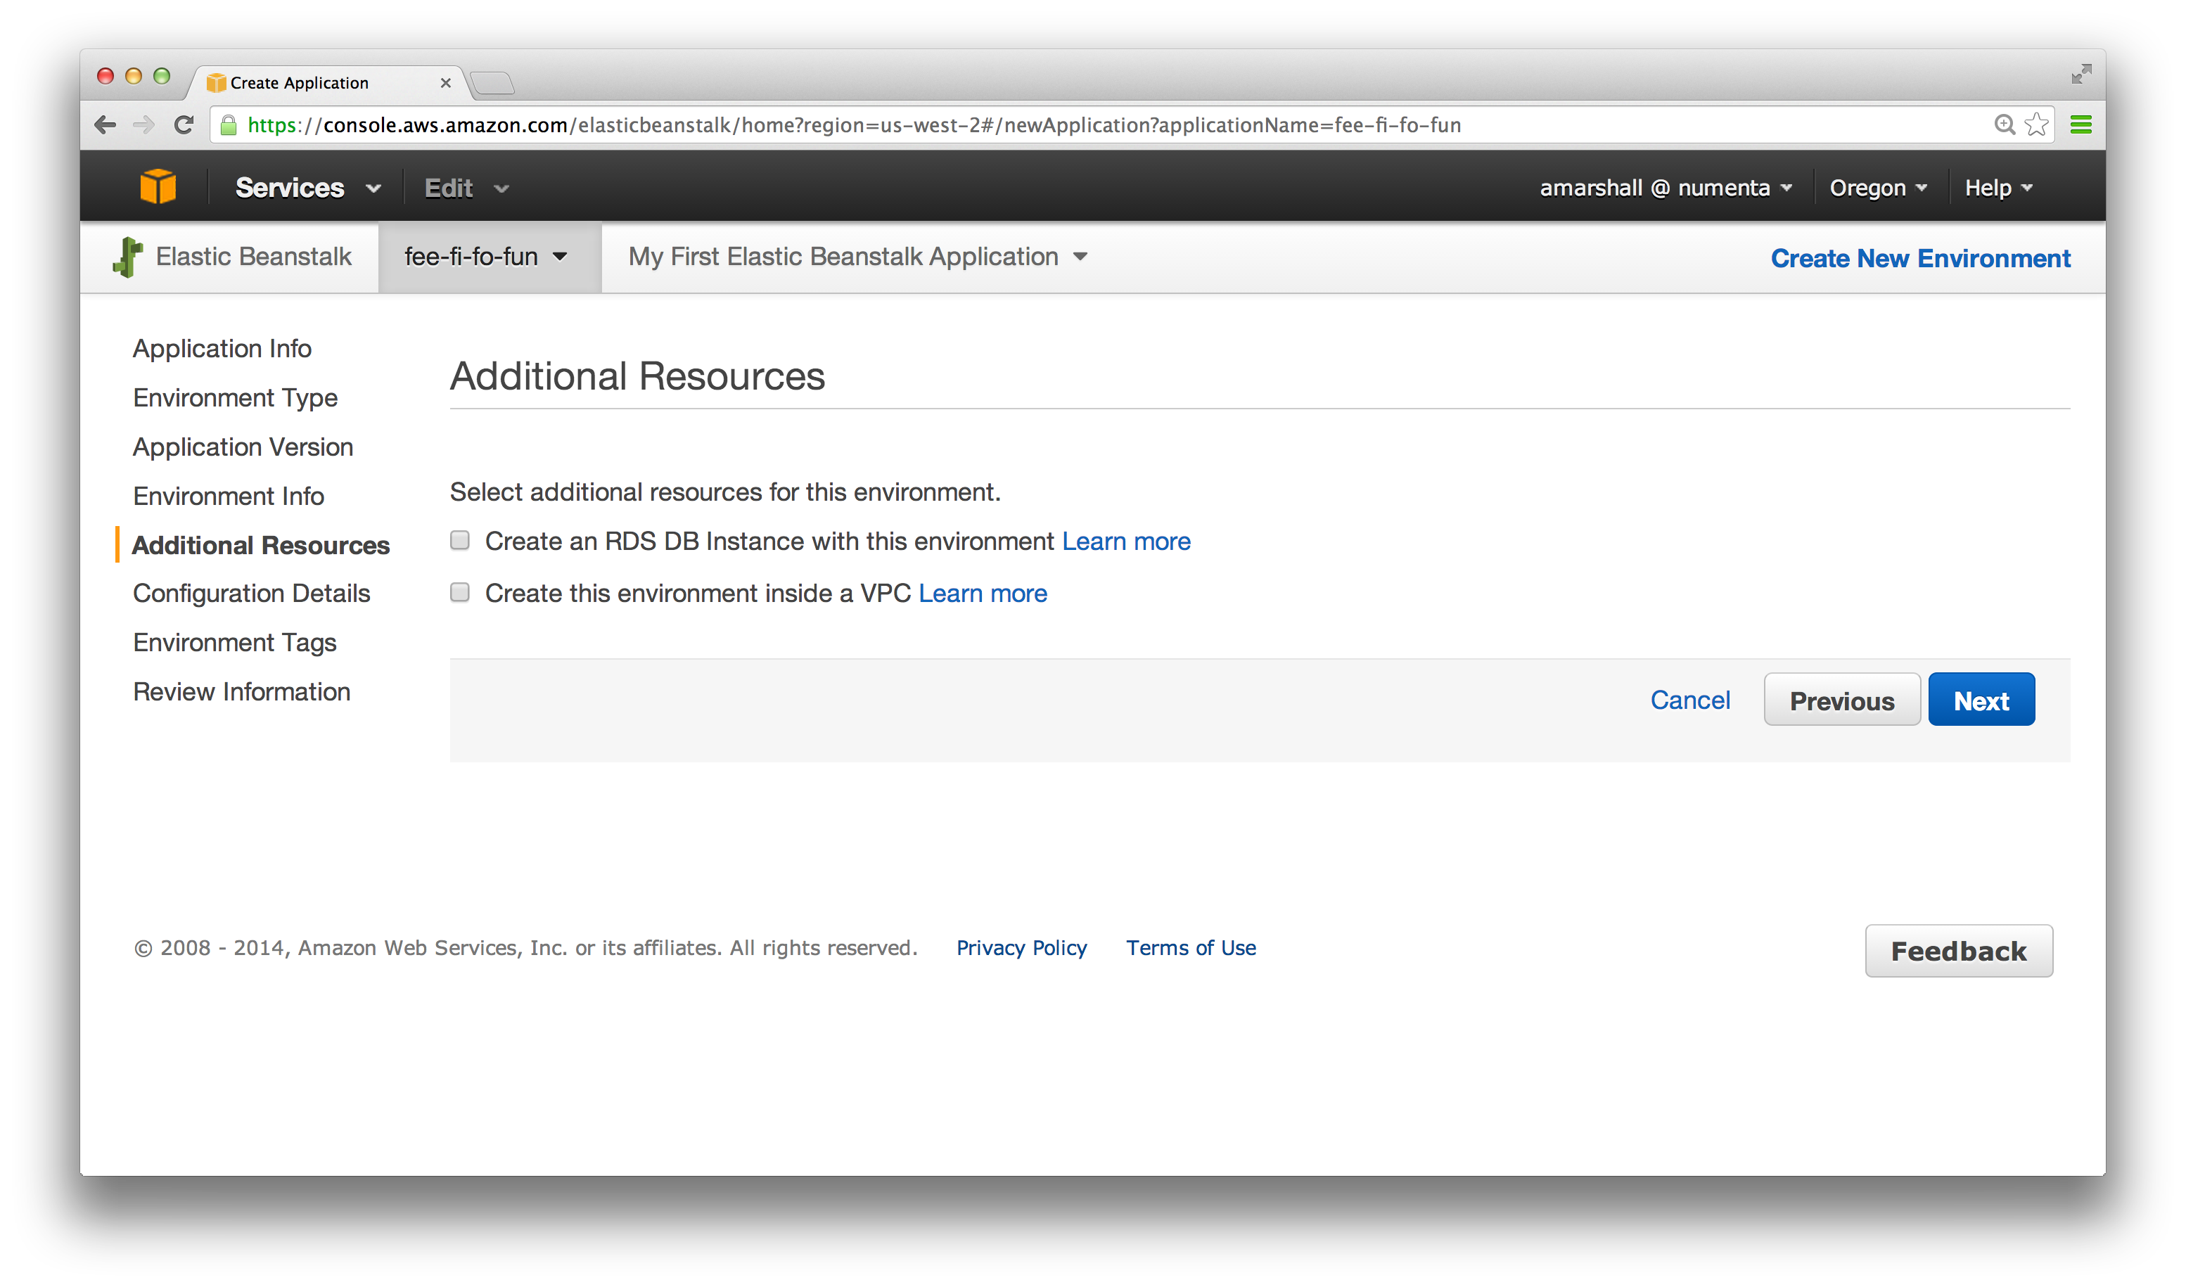Click the orange AWS cube logo
The image size is (2186, 1287).
(x=158, y=186)
